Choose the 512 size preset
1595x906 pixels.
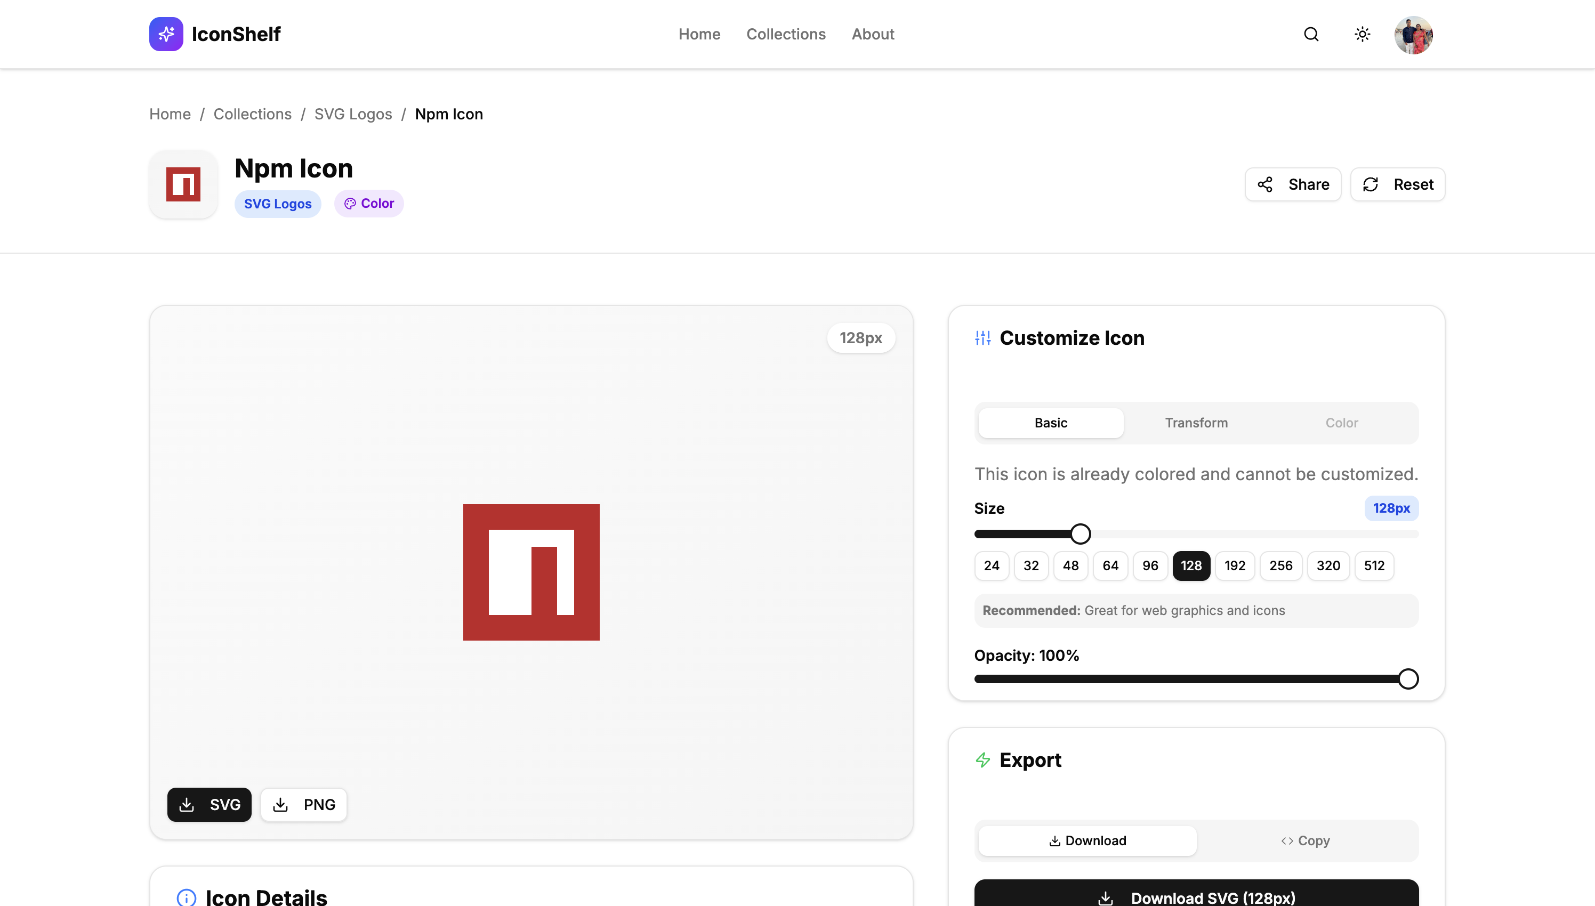point(1373,565)
